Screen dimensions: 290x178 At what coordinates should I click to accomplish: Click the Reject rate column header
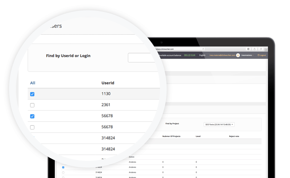click(x=234, y=136)
